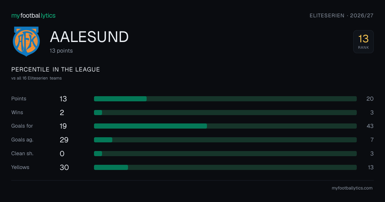Click the Aalesund club crest logo
Viewport: 385px width, 202px height.
[26, 41]
